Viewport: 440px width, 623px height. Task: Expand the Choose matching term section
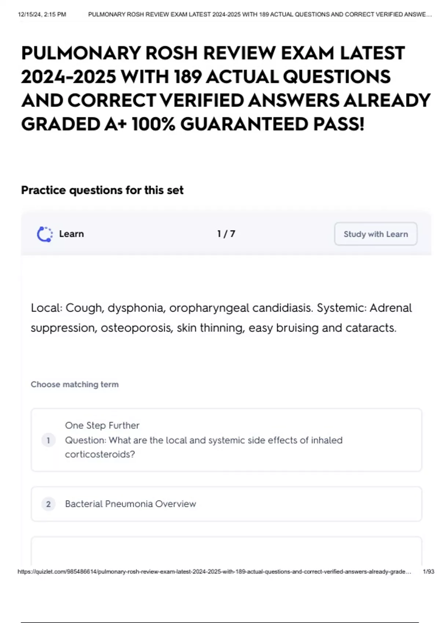point(74,384)
